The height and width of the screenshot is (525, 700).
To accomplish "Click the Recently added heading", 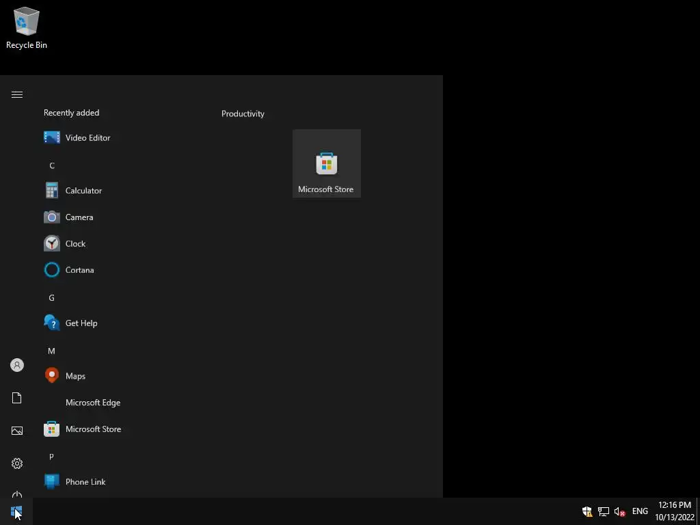I will point(71,113).
